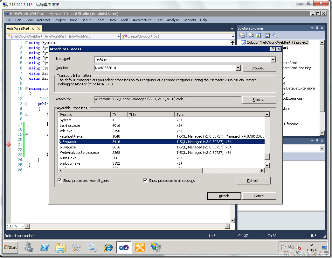
Task: Open the File menu
Action: 8,20
